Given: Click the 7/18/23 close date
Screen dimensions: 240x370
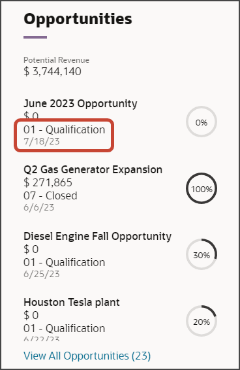Looking at the screenshot, I should [42, 141].
